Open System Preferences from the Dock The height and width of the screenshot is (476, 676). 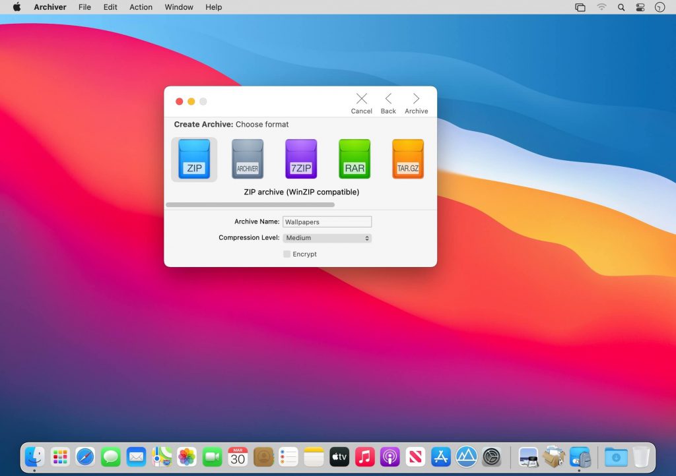(x=491, y=456)
